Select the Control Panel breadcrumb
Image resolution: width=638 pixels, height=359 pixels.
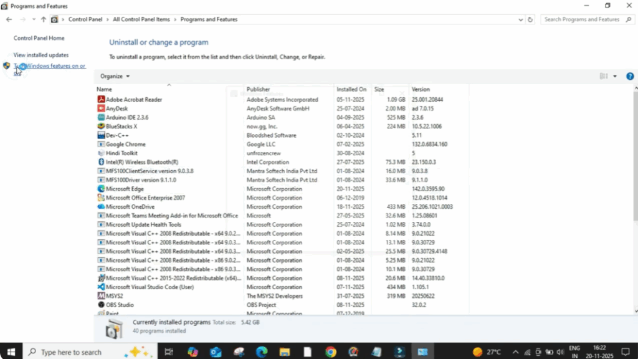[85, 19]
